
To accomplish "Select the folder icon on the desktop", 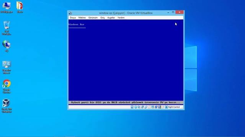I will (20, 7).
